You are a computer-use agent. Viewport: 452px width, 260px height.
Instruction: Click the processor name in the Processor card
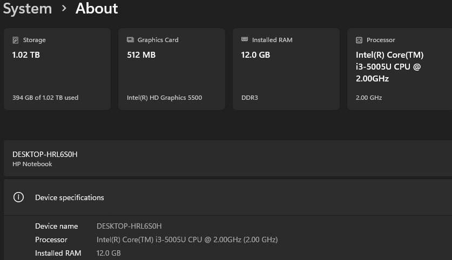click(x=389, y=67)
